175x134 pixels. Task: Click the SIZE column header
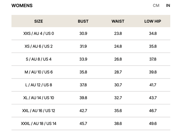[38, 21]
